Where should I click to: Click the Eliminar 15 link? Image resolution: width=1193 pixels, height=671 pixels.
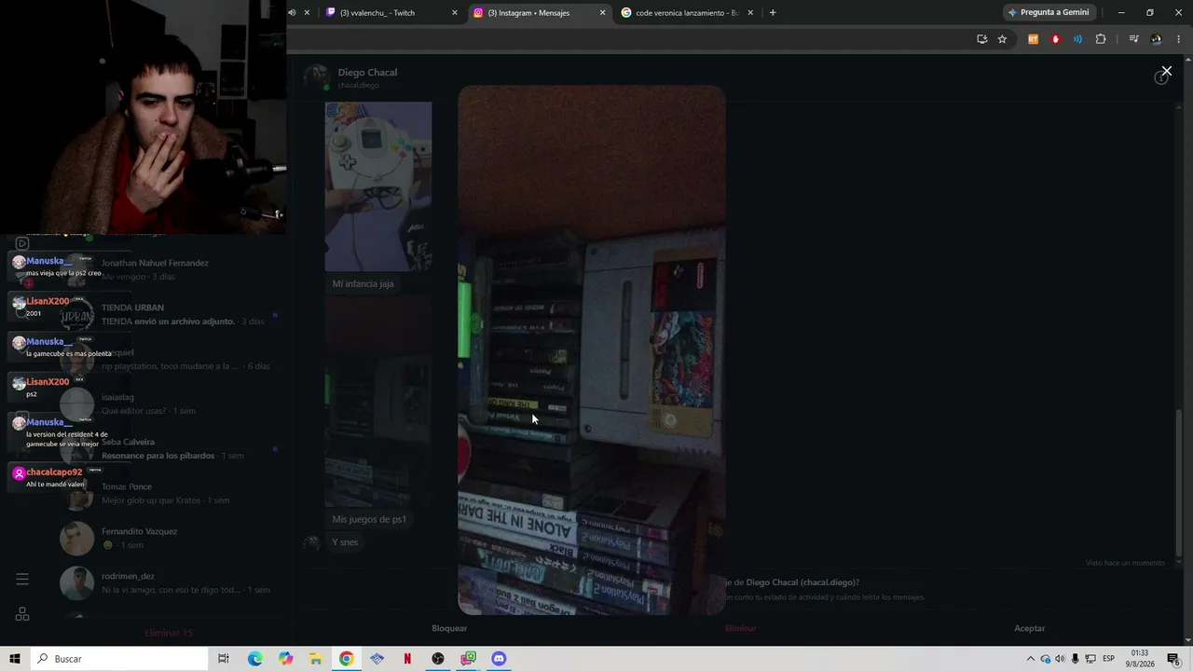pos(169,633)
